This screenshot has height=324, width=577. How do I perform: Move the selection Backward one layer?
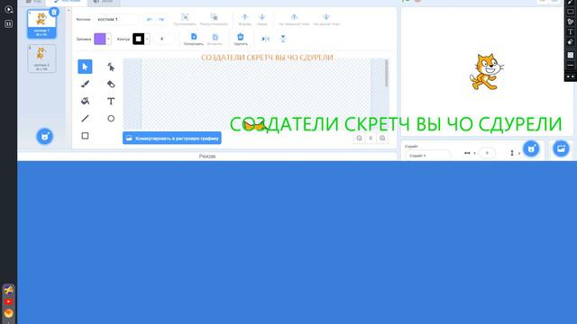262,17
